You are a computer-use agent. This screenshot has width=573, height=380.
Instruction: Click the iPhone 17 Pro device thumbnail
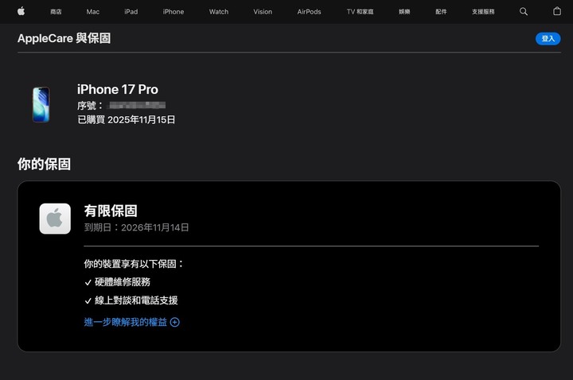point(41,104)
